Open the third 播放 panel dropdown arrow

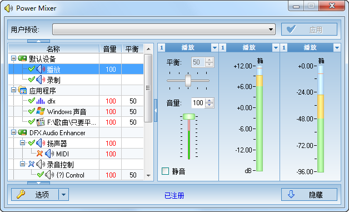[337, 47]
